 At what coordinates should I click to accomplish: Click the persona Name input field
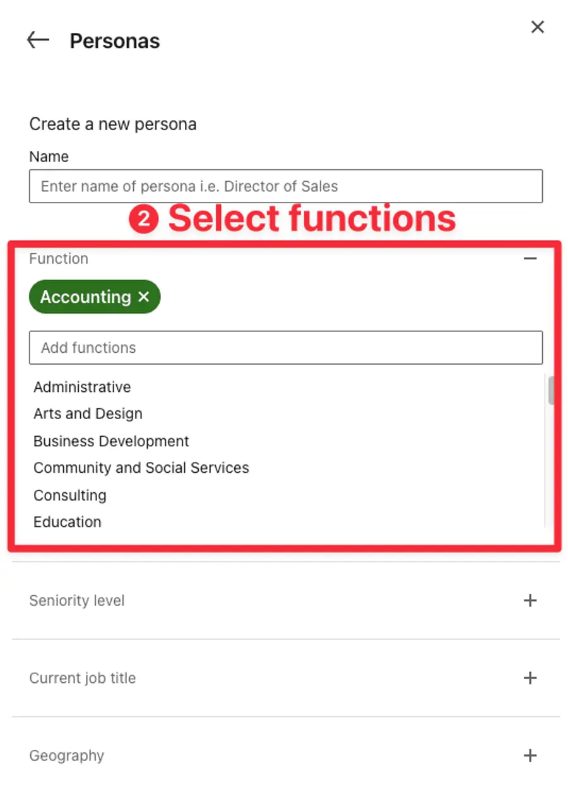tap(285, 186)
